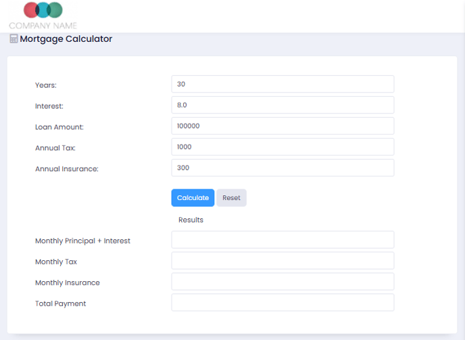Click the Monthly Principal + Interest result box
This screenshot has height=340, width=465.
coord(283,240)
